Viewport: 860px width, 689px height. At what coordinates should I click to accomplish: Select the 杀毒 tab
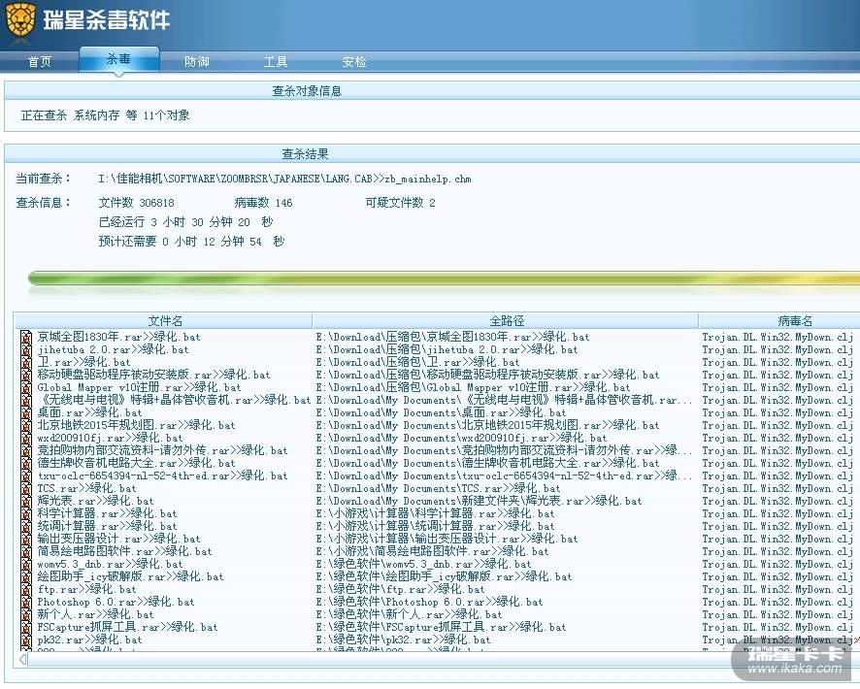pyautogui.click(x=119, y=59)
